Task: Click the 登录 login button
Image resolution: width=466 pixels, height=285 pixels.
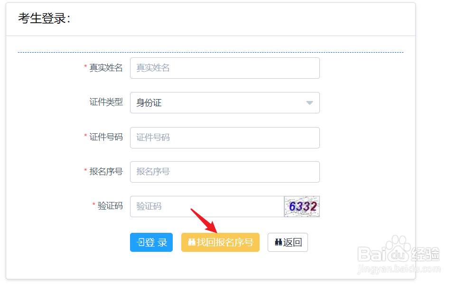Action: pyautogui.click(x=151, y=242)
